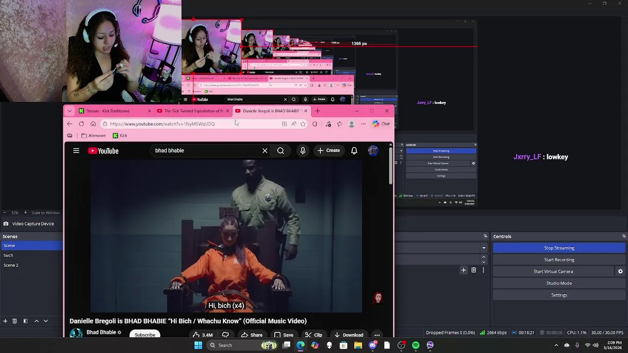Open OBS scene filters icon
The image size is (628, 353).
26,321
